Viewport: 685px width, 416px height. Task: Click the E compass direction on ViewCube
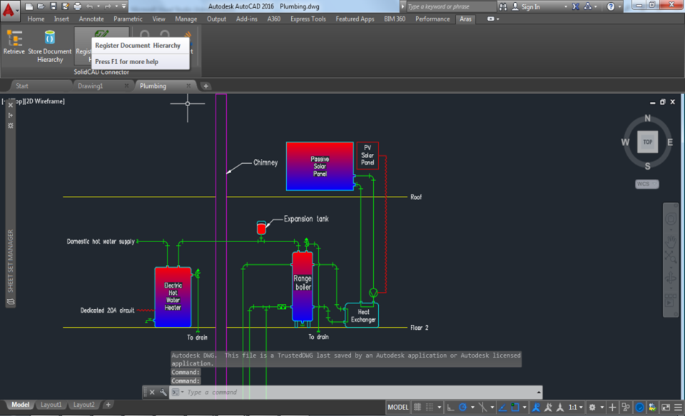point(670,142)
